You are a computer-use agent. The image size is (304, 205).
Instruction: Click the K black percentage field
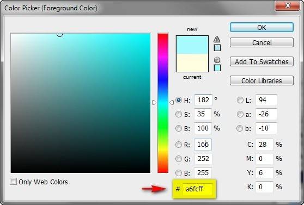tap(264, 187)
